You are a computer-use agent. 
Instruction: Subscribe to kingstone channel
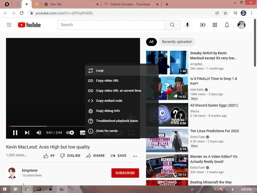point(125,173)
